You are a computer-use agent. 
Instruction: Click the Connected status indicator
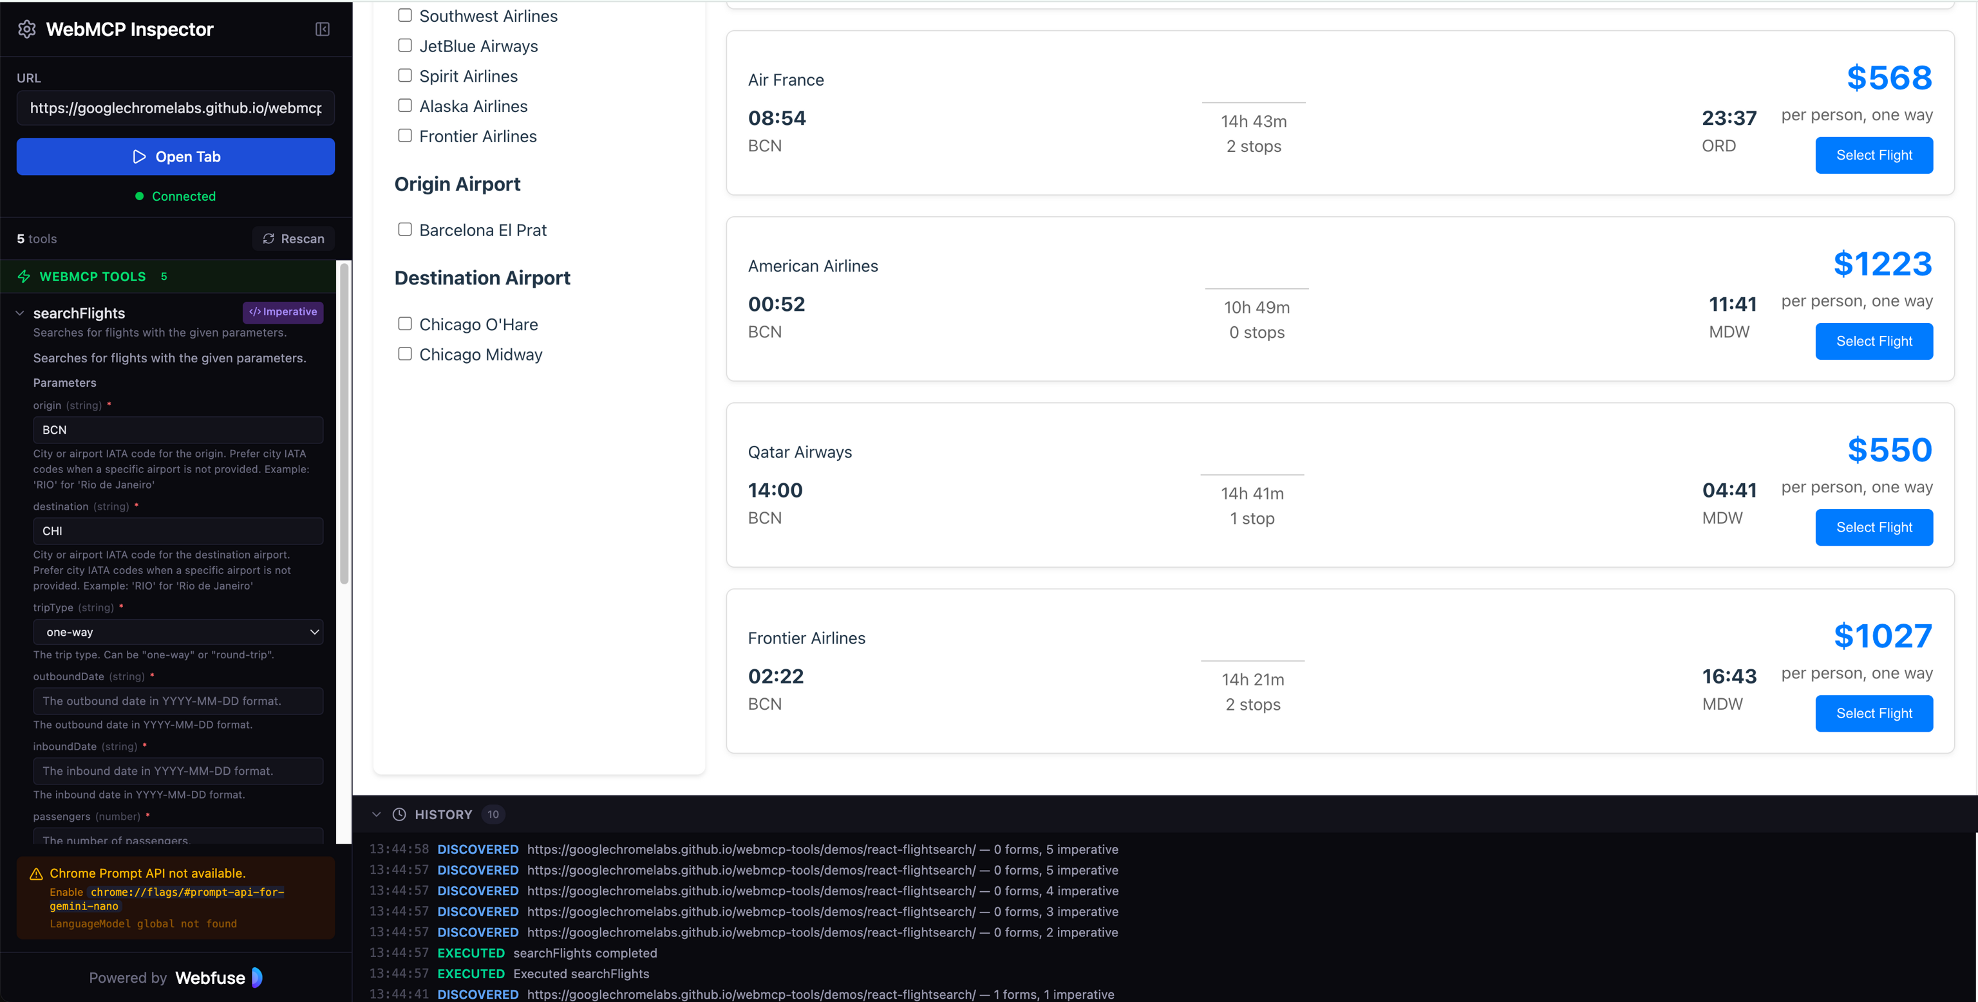click(176, 196)
